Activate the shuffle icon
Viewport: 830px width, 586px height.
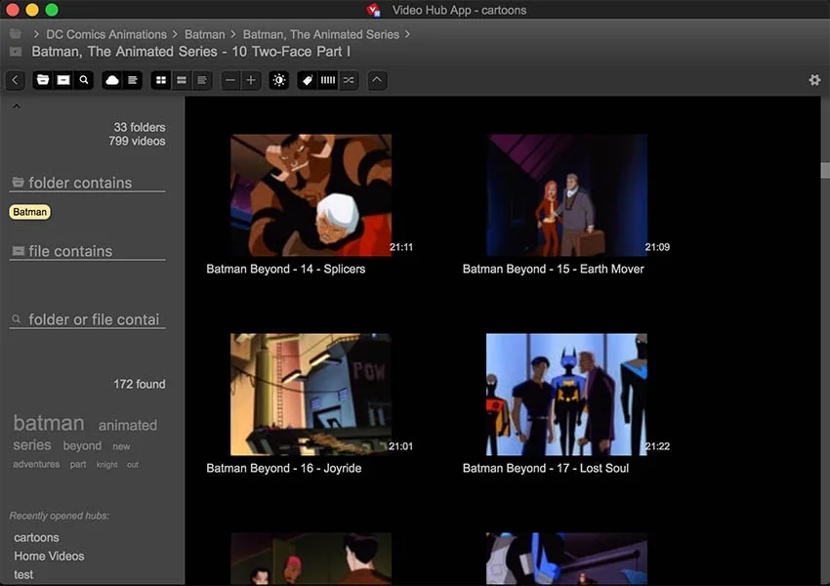click(348, 80)
